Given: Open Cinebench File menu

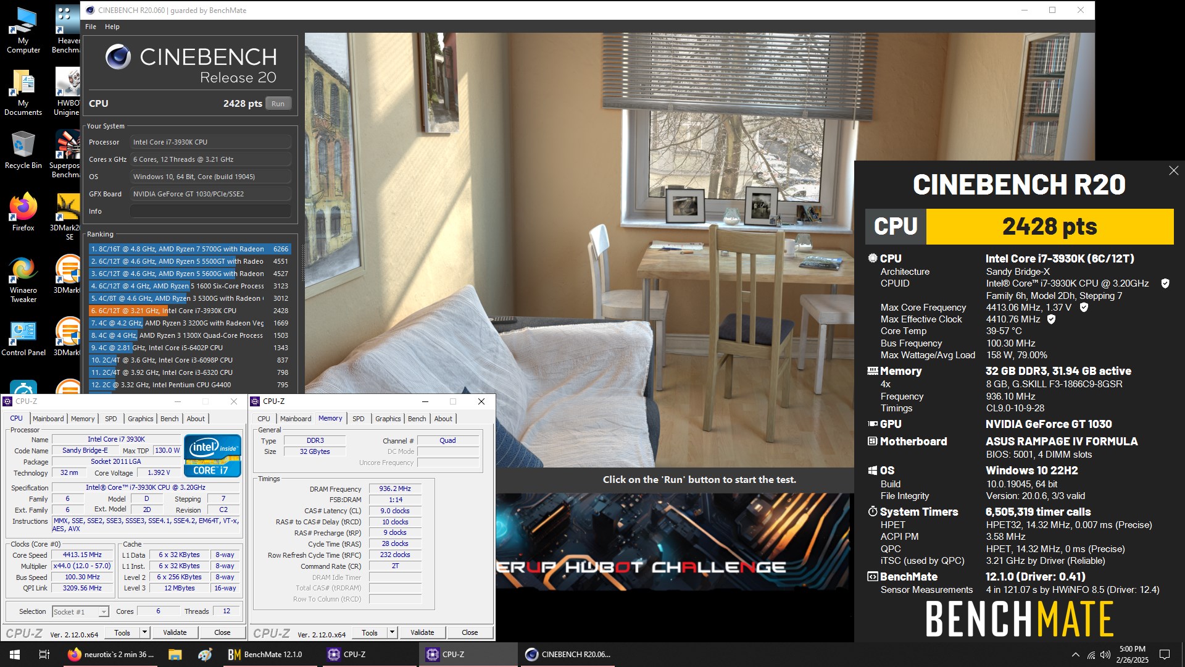Looking at the screenshot, I should [x=91, y=27].
